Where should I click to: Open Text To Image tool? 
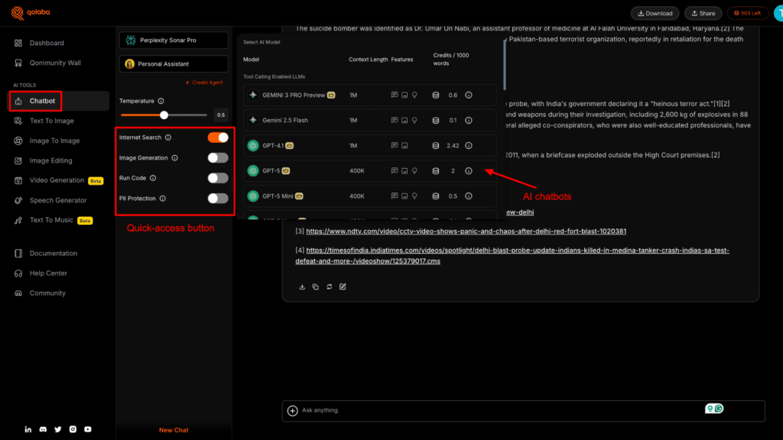click(x=51, y=121)
